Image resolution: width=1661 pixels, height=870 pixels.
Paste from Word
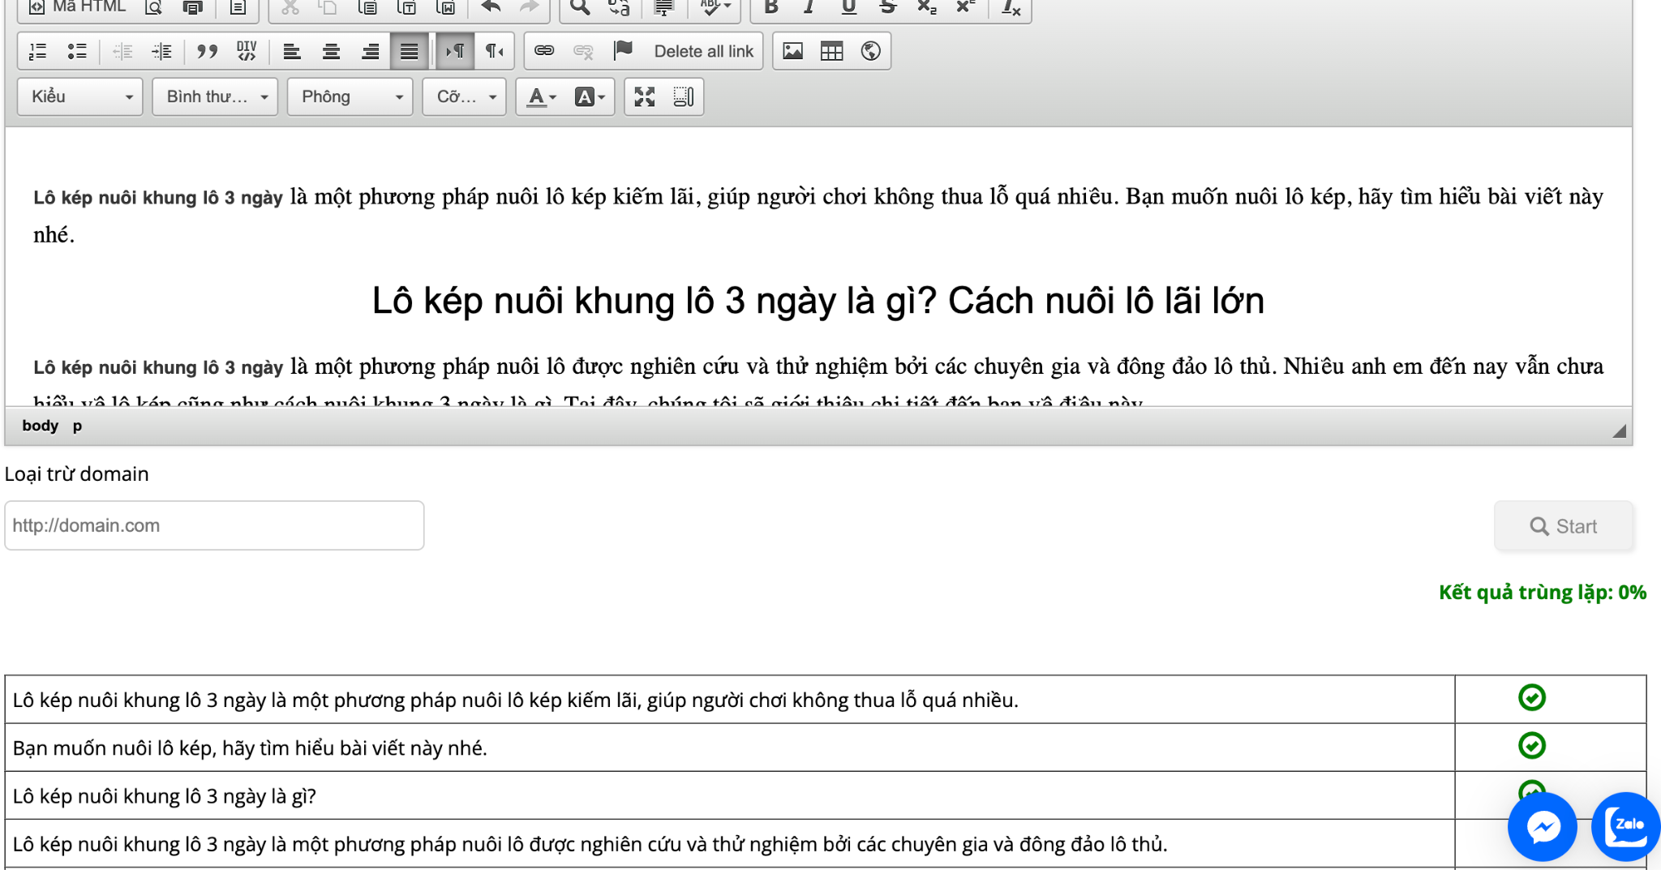[446, 6]
